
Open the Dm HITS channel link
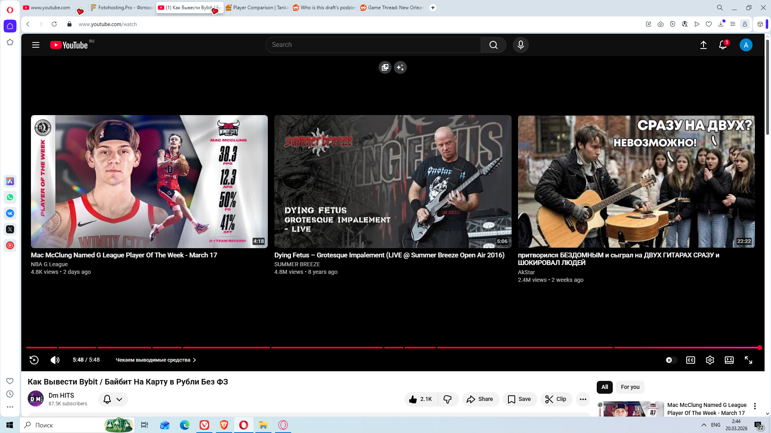(61, 395)
